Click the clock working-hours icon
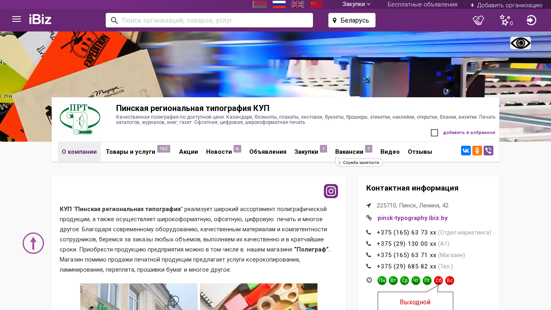This screenshot has height=310, width=551. click(x=369, y=280)
